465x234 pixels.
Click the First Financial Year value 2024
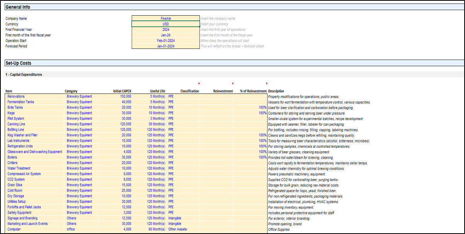165,30
